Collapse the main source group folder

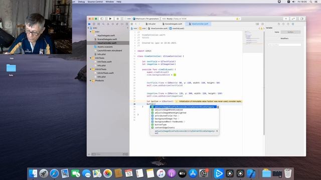90,31
